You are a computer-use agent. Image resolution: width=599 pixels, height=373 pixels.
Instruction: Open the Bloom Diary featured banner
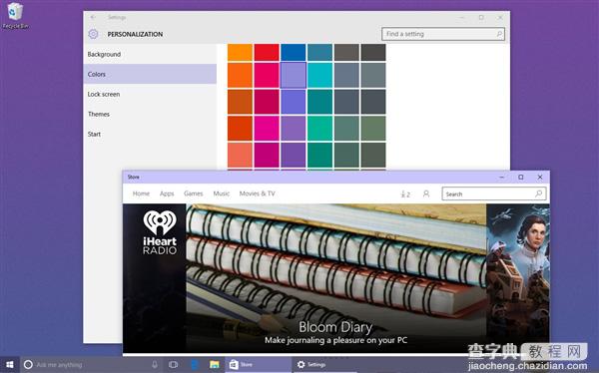point(336,278)
